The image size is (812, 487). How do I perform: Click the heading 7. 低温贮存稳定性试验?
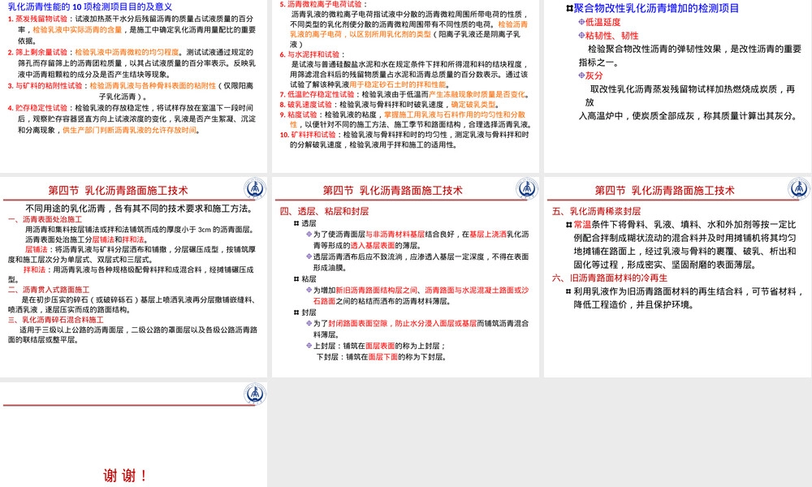pyautogui.click(x=317, y=95)
